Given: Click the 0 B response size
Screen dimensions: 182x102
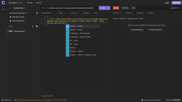Looking at the screenshot, I should pyautogui.click(x=133, y=8).
